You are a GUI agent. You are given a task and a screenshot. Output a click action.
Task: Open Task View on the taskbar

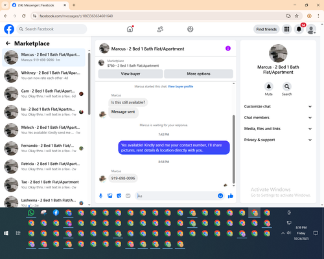click(18, 233)
